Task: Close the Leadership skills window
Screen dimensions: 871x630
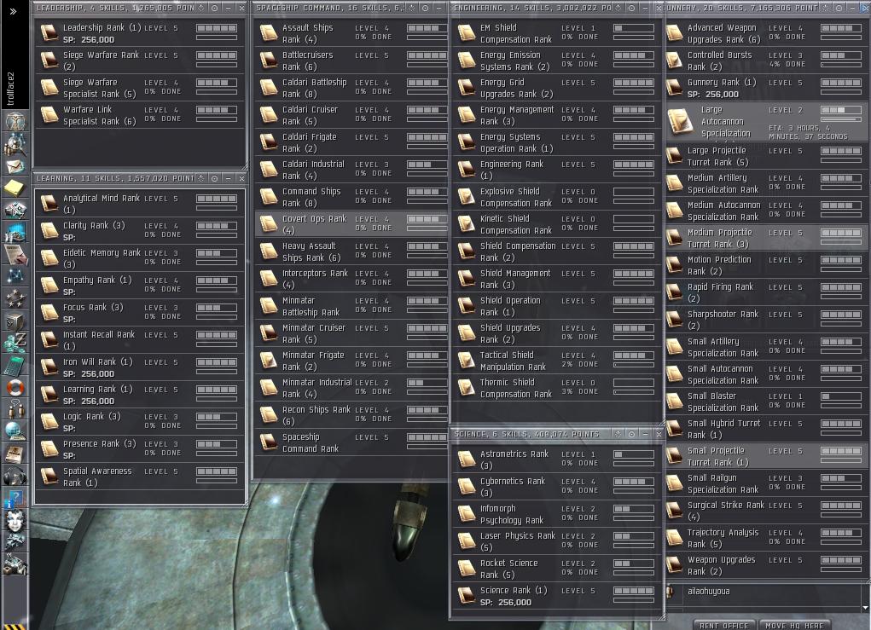Action: click(x=241, y=8)
